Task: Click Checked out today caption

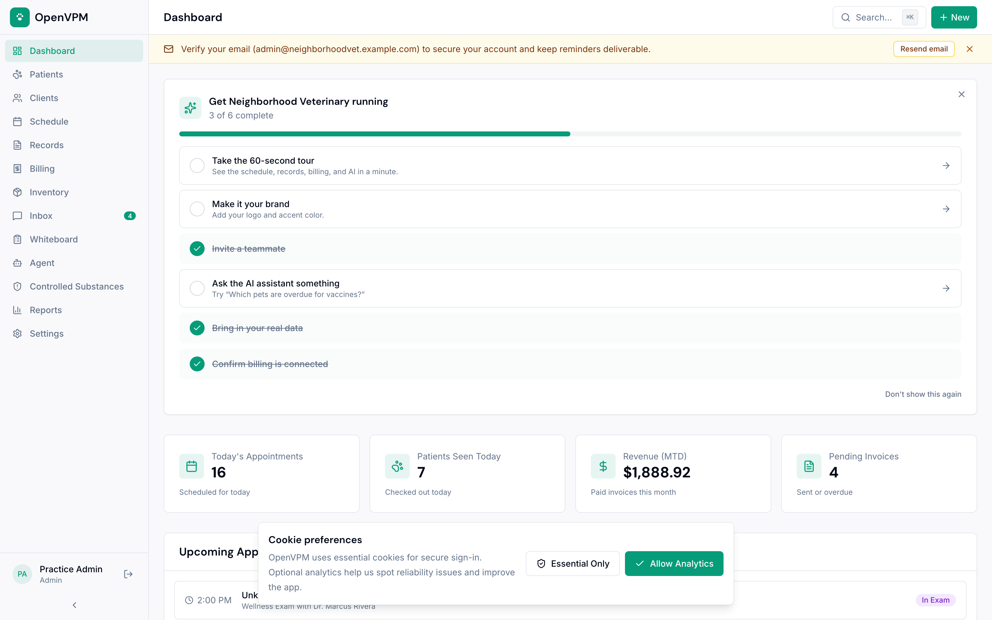Action: [418, 492]
